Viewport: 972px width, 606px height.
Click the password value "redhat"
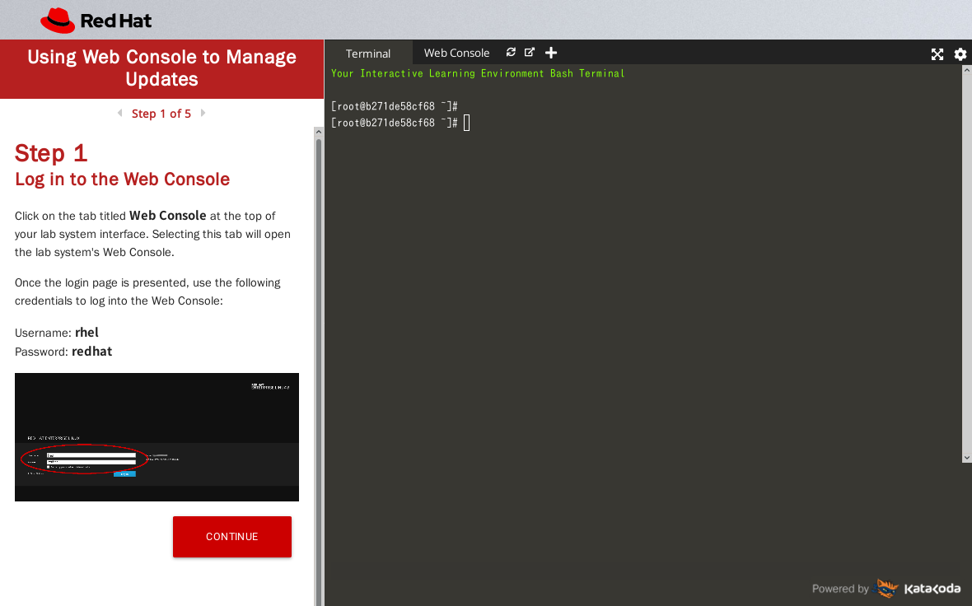tap(91, 352)
